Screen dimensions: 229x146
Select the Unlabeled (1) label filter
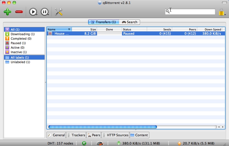click(x=20, y=62)
